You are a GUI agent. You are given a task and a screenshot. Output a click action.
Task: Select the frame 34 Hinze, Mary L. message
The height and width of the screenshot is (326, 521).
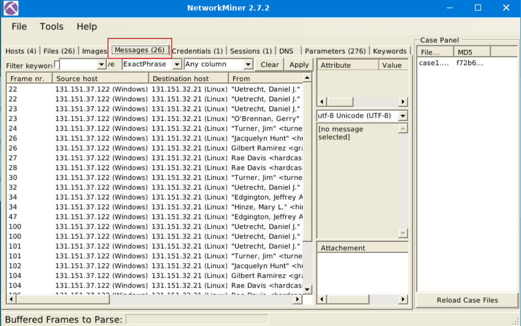[x=155, y=207]
